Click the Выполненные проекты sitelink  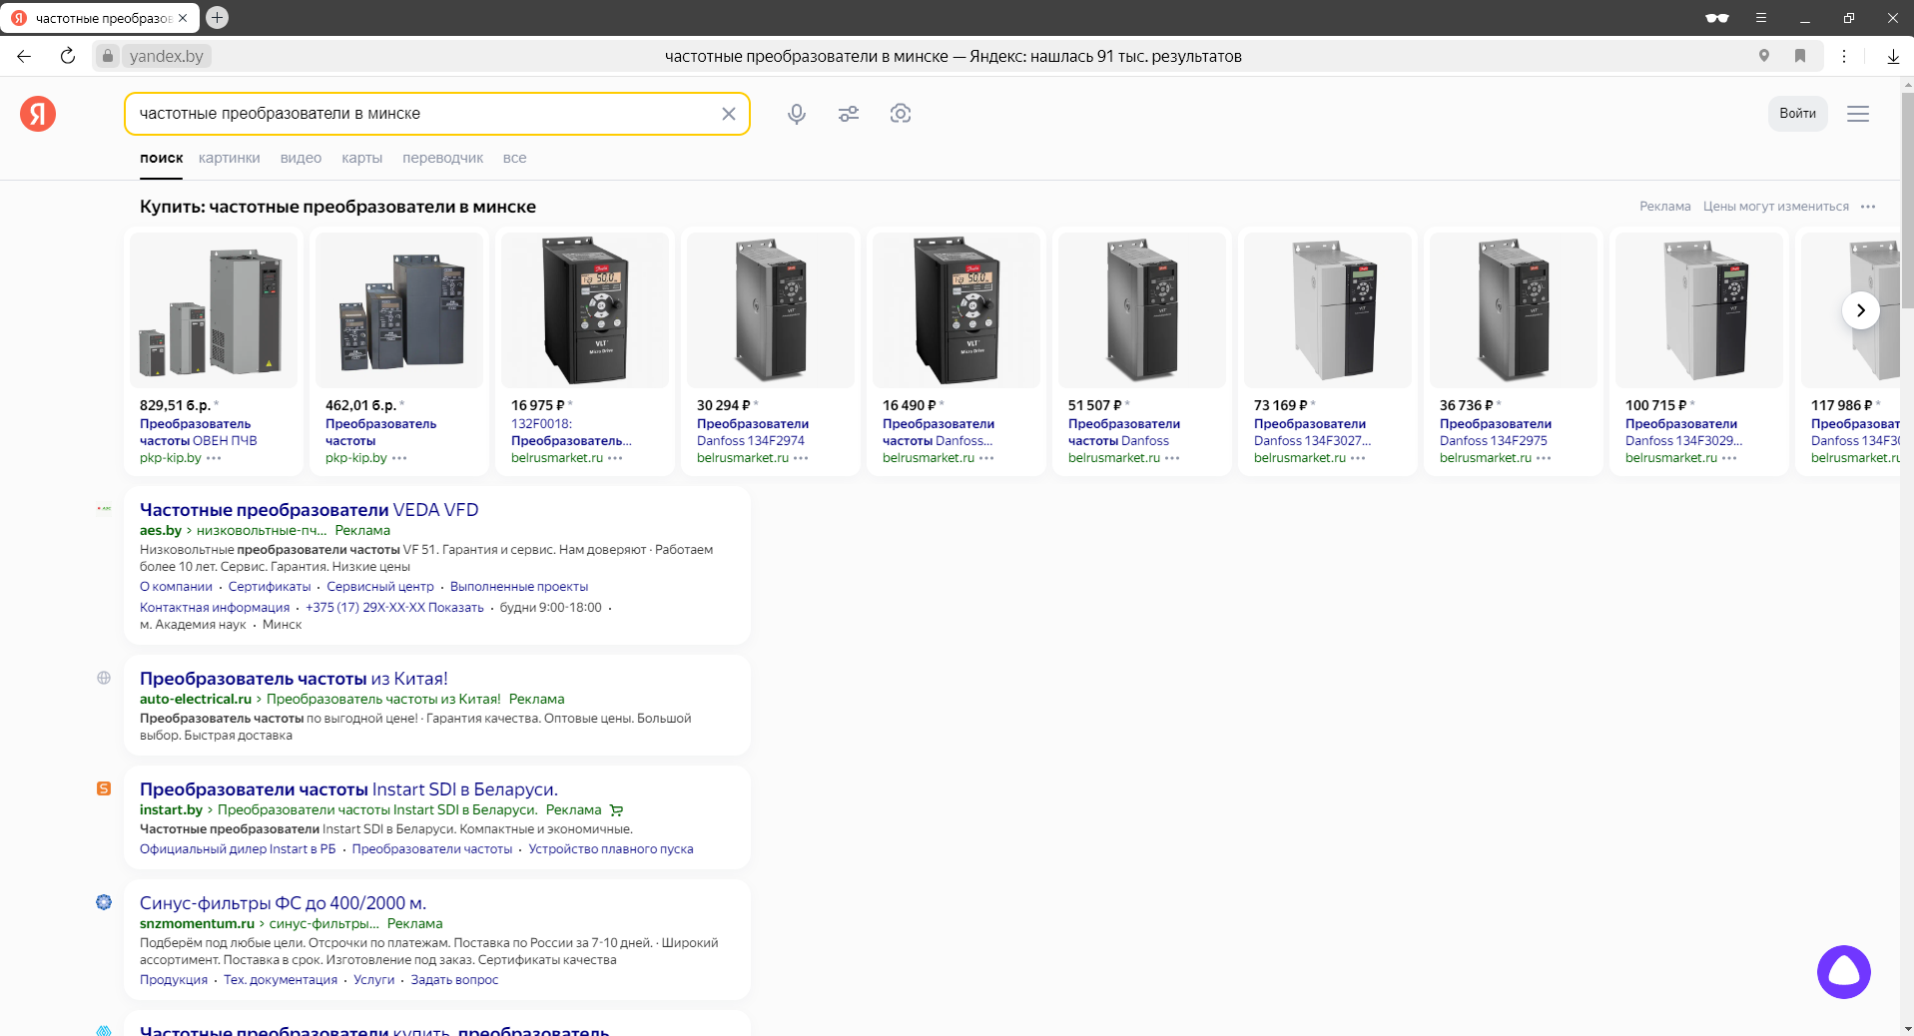(x=519, y=587)
